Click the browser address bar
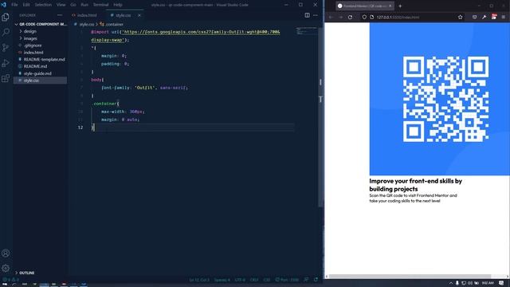Image resolution: width=510 pixels, height=287 pixels. click(x=413, y=18)
